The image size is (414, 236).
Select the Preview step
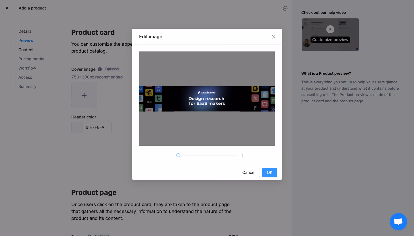(x=26, y=41)
